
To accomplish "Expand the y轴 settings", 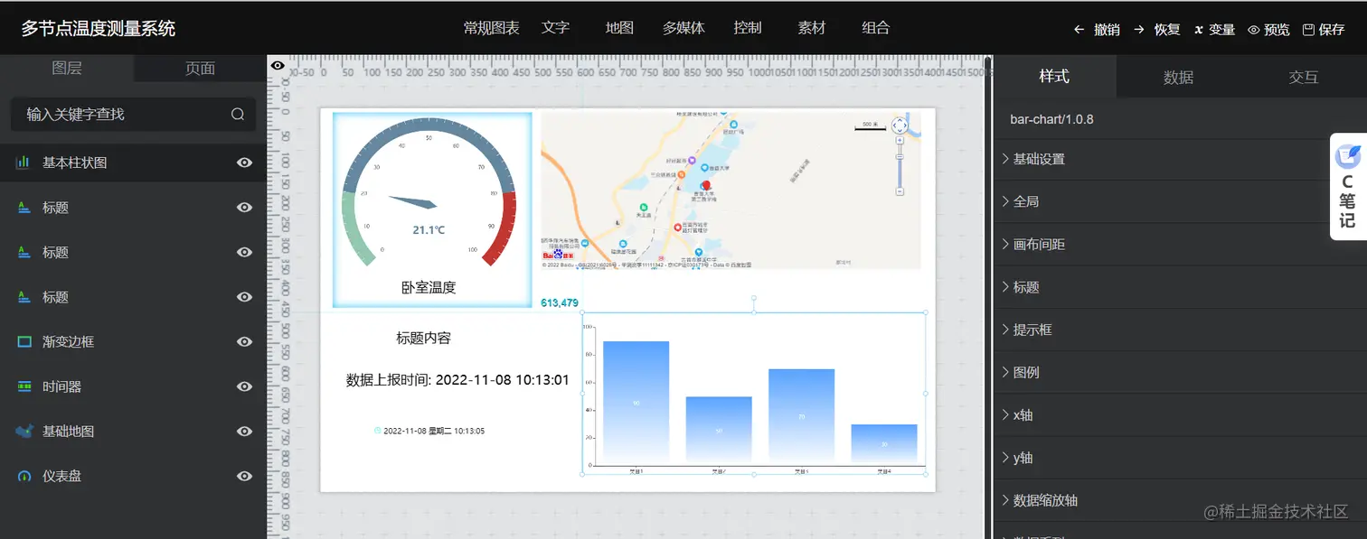I will [1180, 458].
